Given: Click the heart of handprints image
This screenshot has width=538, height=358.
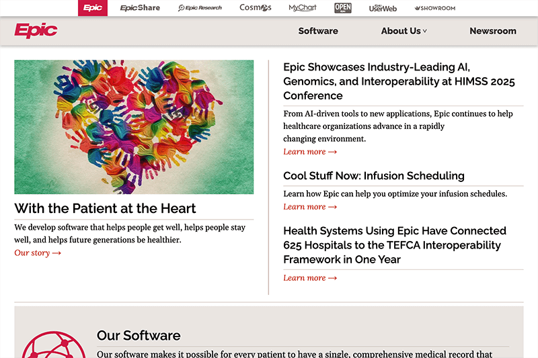Looking at the screenshot, I should pos(134,127).
